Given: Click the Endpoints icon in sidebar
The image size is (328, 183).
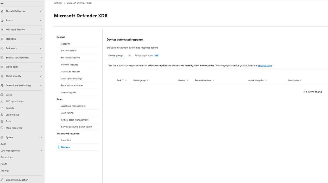Looking at the screenshot, I should click(2, 48).
